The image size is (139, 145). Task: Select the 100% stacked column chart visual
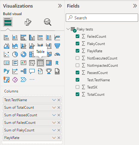49,37
